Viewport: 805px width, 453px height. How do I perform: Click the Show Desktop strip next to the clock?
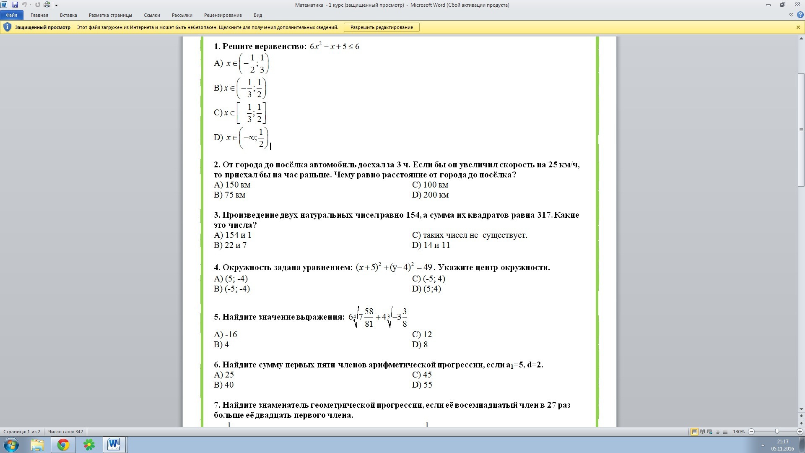(x=802, y=445)
